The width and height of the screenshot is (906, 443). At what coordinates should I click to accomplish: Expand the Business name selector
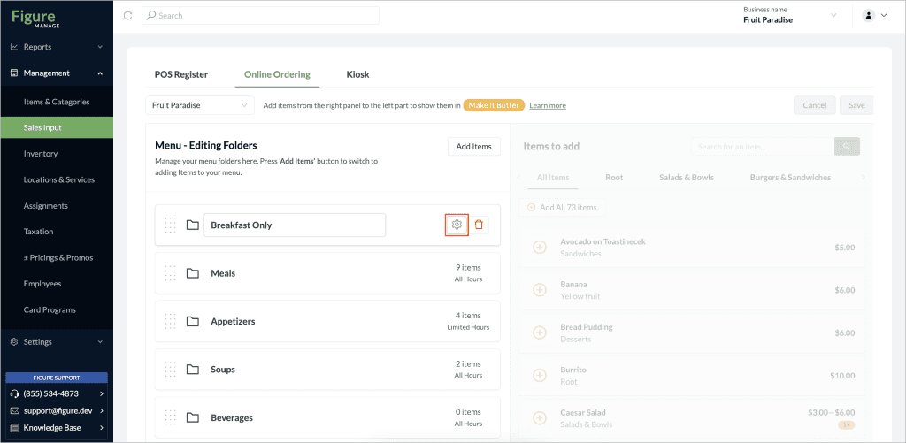click(790, 16)
